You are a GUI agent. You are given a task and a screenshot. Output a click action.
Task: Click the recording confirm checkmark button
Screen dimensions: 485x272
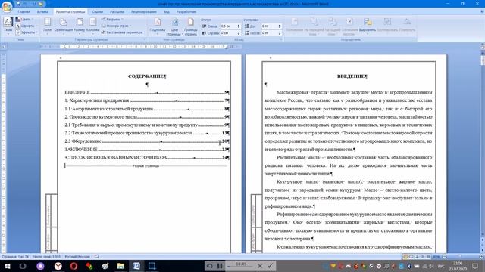(271, 266)
